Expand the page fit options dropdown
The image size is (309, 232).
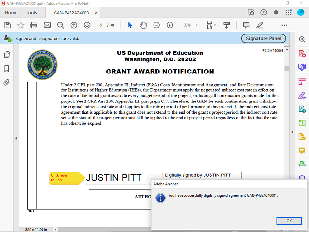click(215, 25)
